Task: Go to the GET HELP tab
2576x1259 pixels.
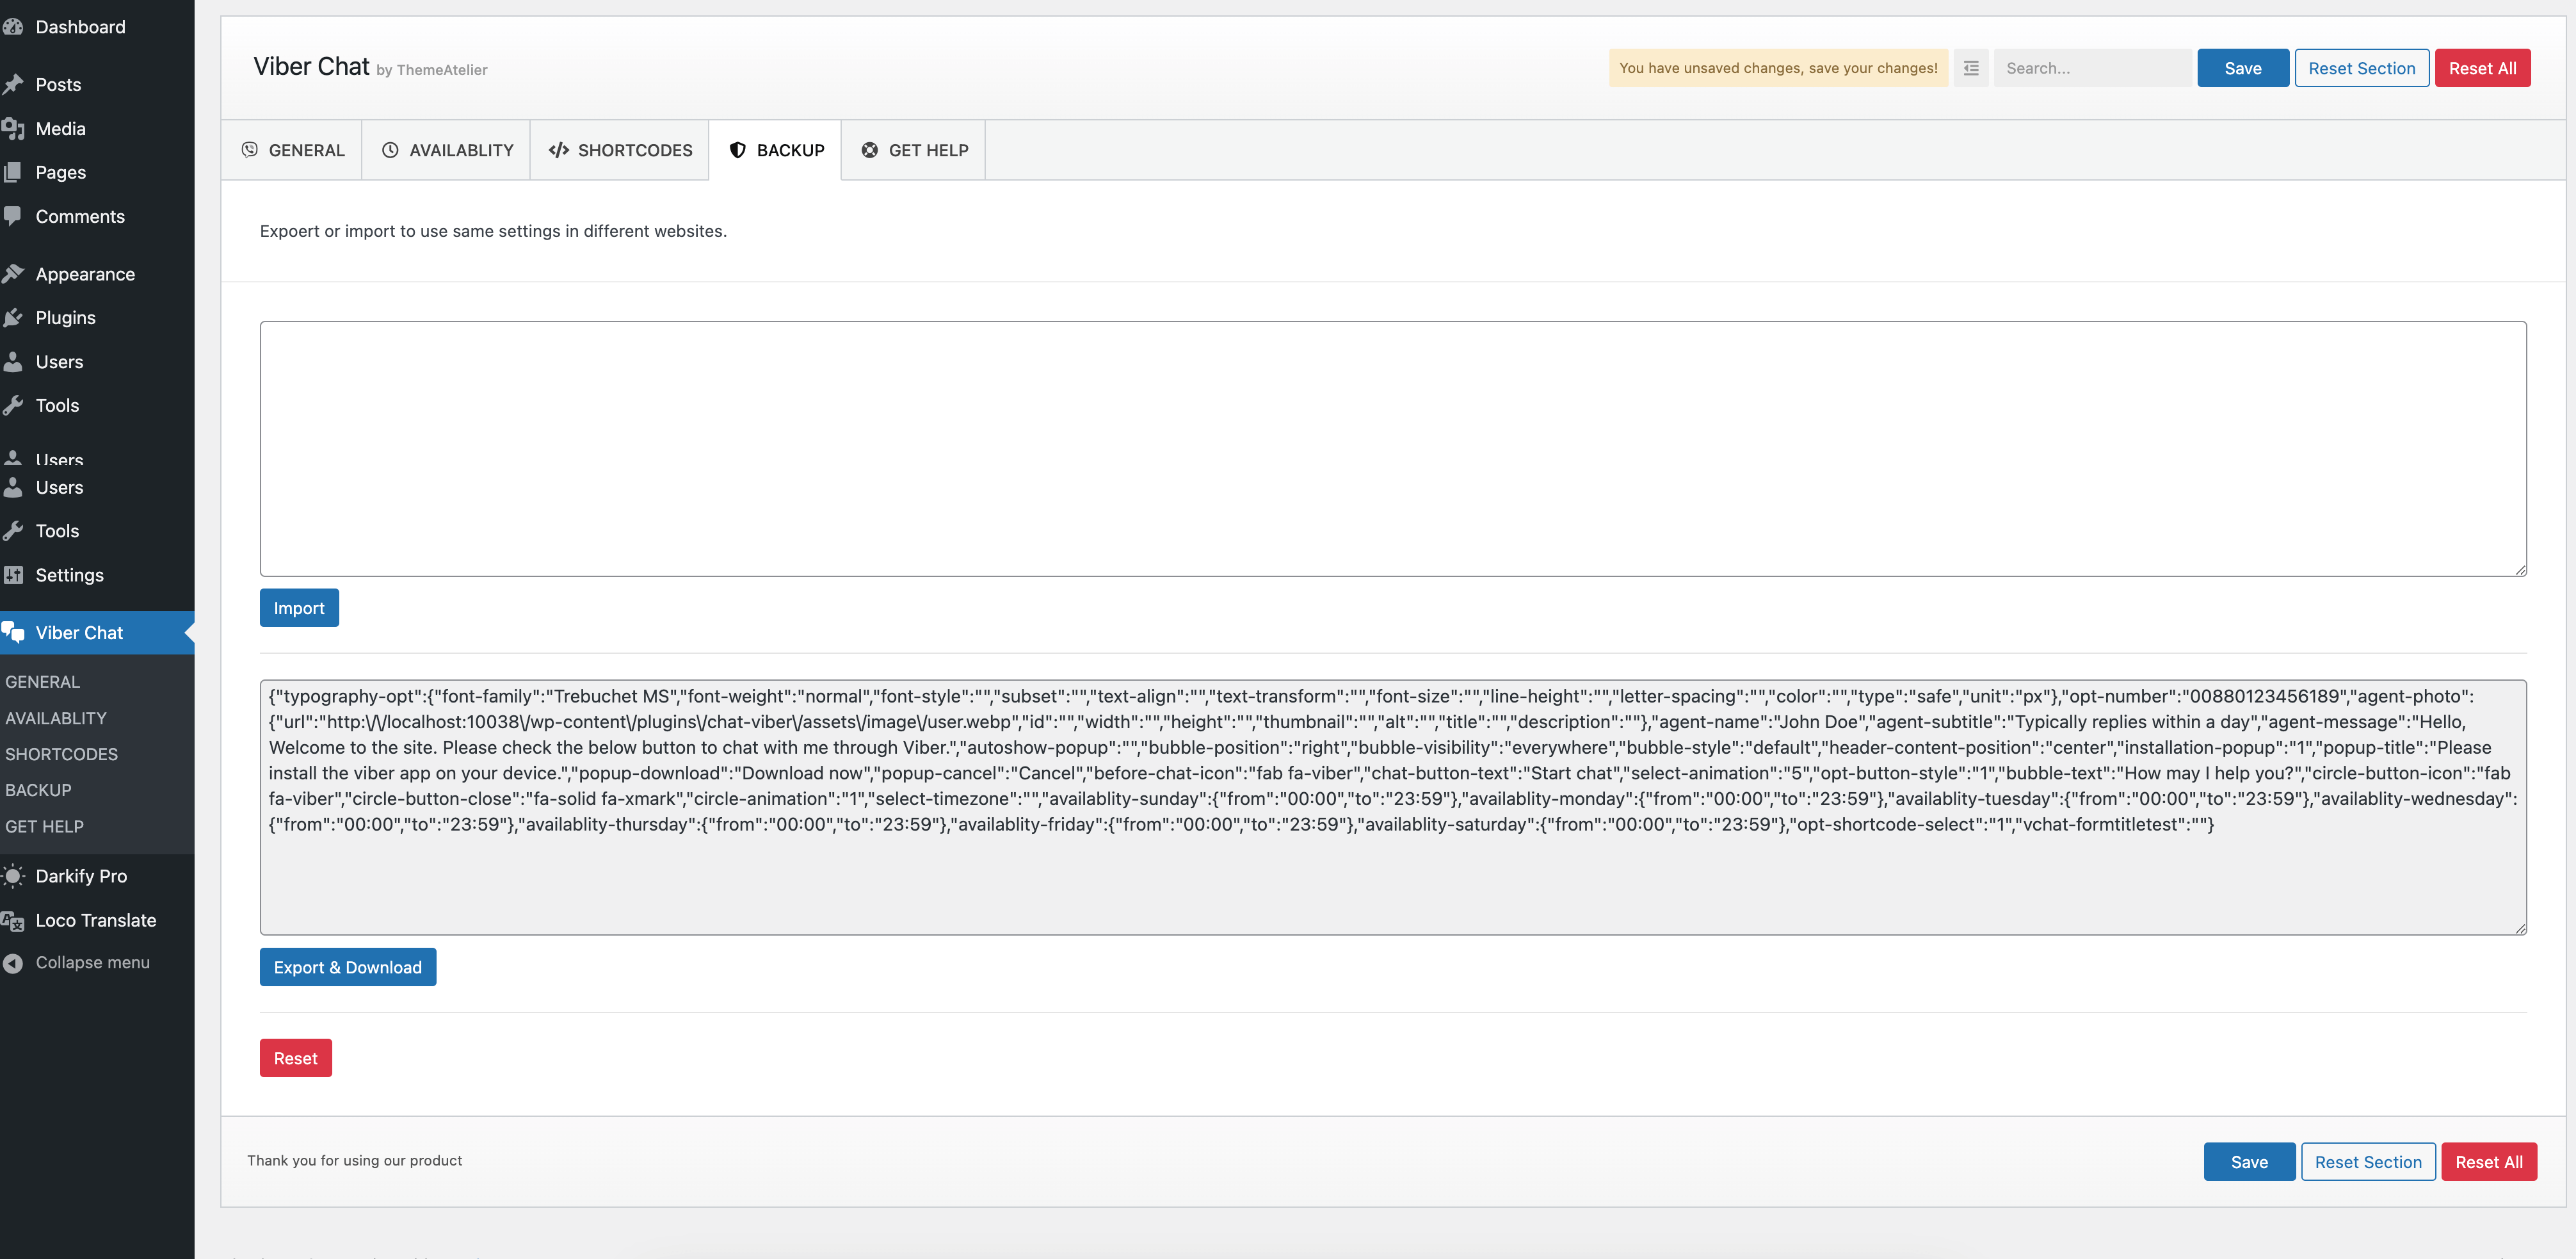Action: pyautogui.click(x=914, y=150)
